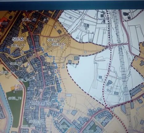This screenshot has height=133, width=144.
Task: Click the dark top window title bar
Action: (72, 6)
